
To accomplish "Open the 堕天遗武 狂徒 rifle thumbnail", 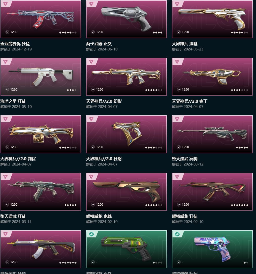I will click(41, 191).
